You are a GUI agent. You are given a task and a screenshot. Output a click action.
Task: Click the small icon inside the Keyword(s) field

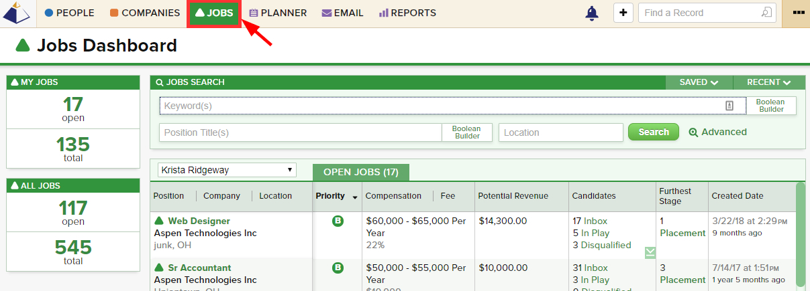(729, 106)
